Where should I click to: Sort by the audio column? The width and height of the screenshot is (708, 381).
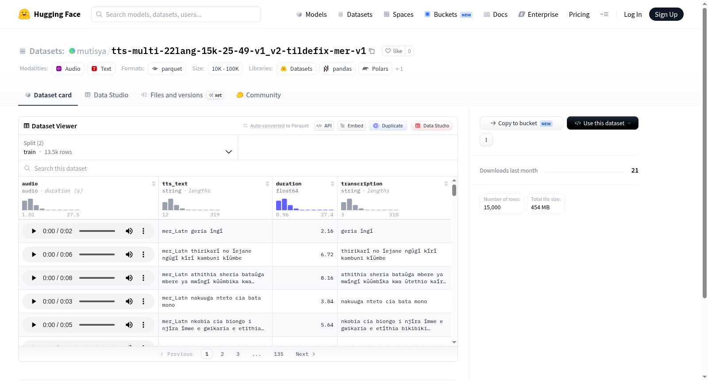point(154,184)
